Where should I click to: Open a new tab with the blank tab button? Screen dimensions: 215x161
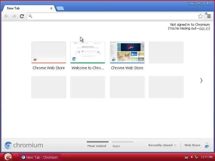coord(60,8)
